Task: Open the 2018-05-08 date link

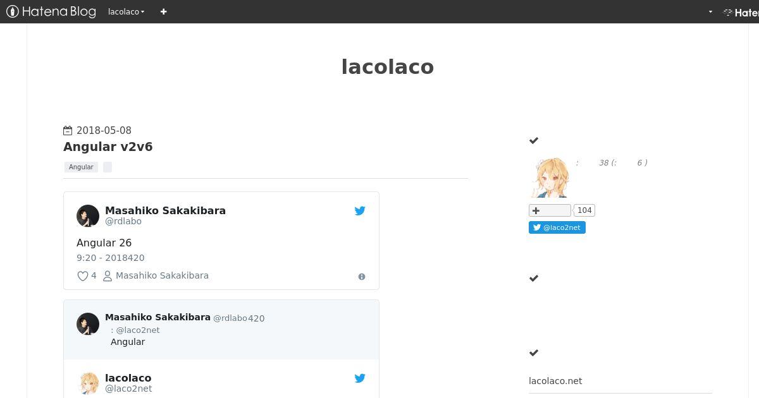Action: [x=104, y=130]
